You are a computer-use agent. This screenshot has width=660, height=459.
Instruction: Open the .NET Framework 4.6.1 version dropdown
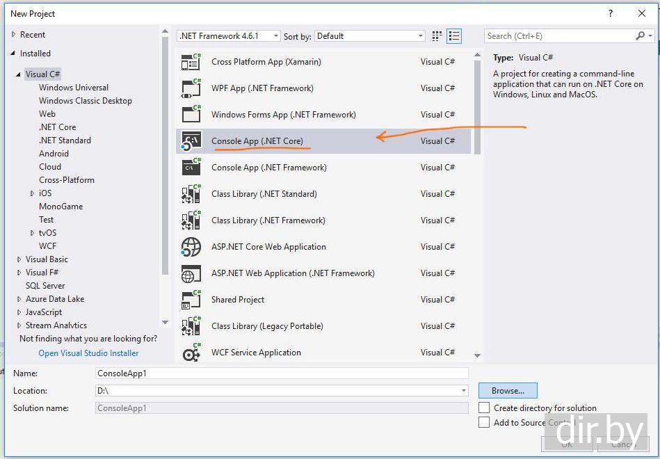tap(229, 36)
